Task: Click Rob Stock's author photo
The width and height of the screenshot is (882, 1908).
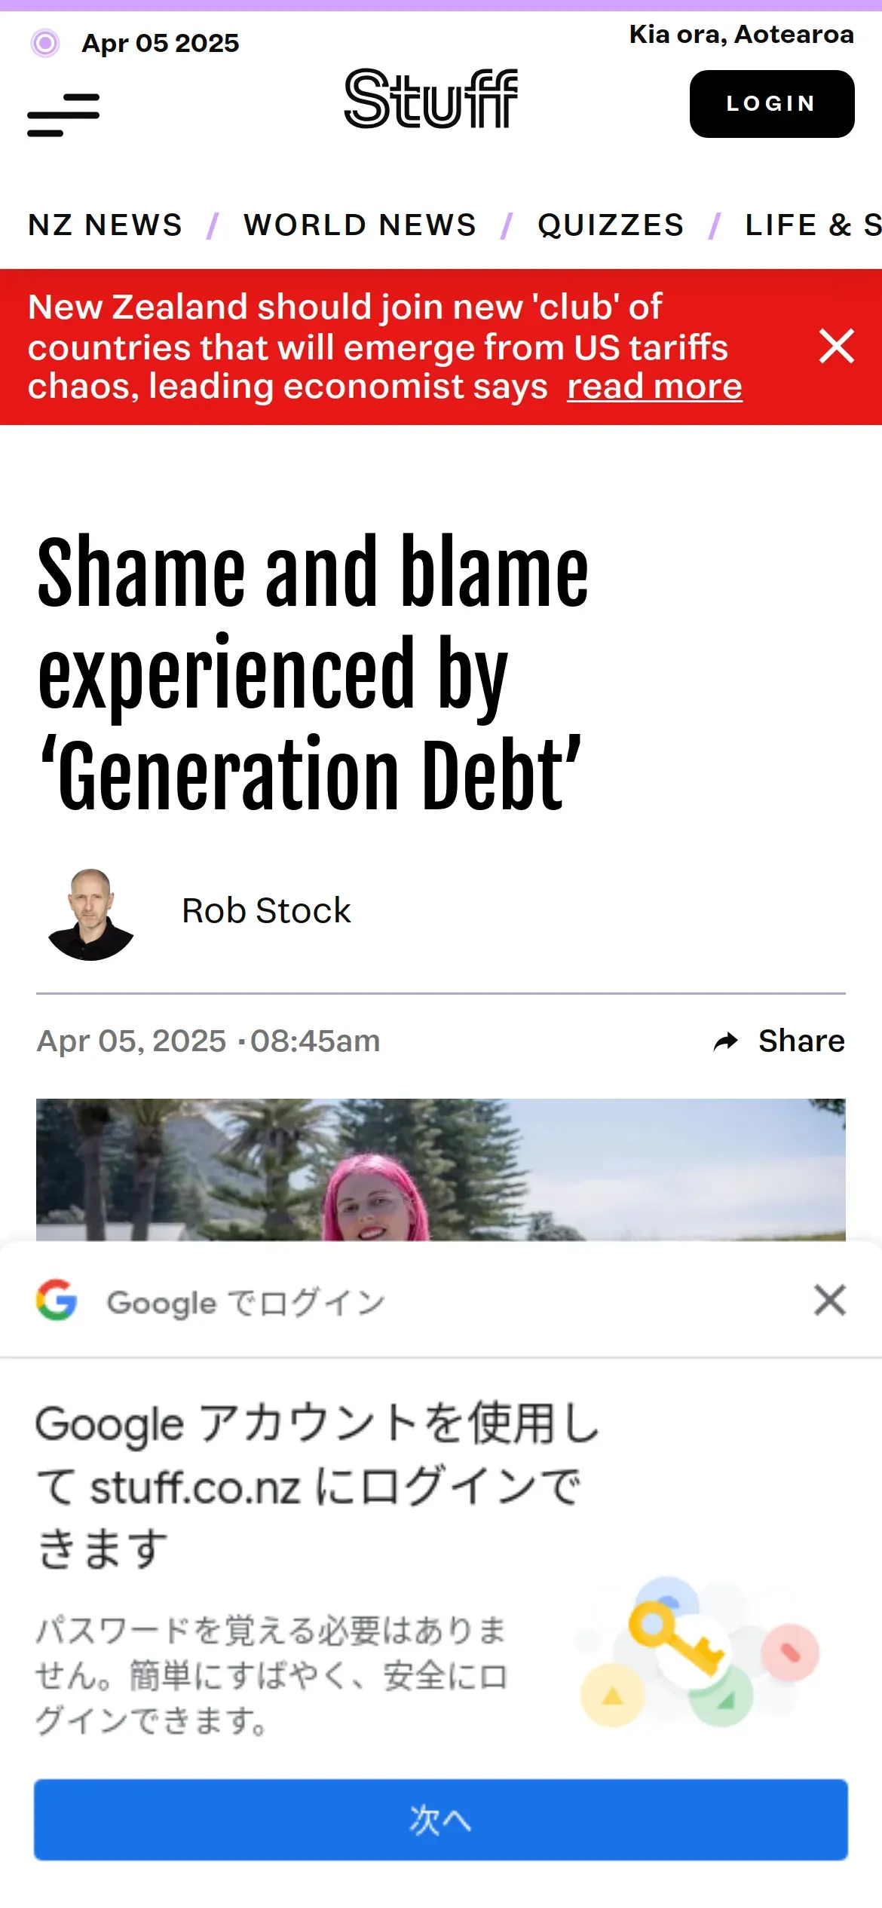Action: (x=91, y=914)
